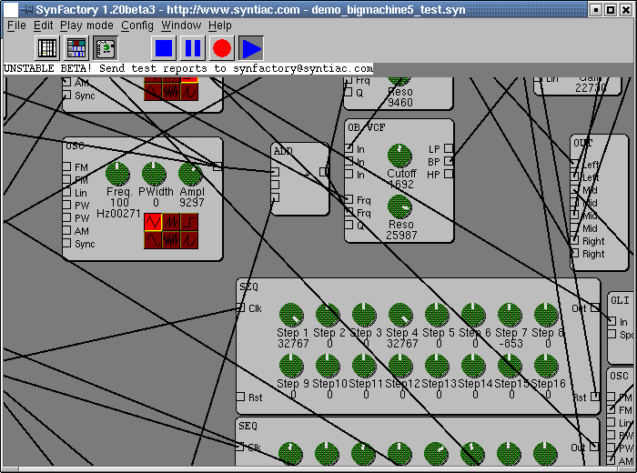
Task: Click the HP output port of OB VCF
Action: [449, 174]
